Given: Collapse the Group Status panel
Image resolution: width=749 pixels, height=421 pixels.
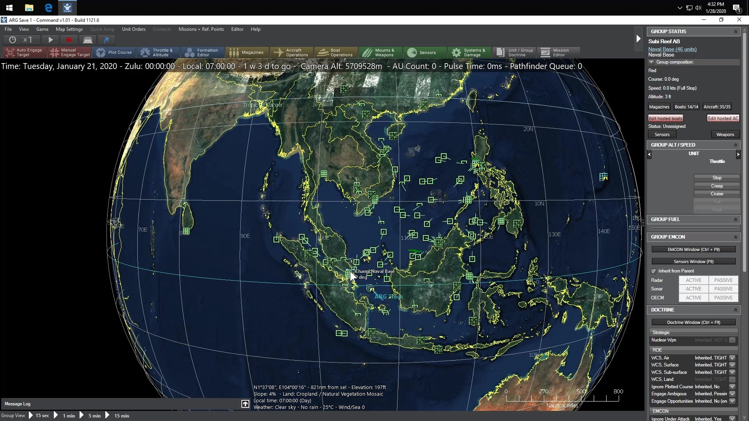Looking at the screenshot, I should click(x=736, y=32).
